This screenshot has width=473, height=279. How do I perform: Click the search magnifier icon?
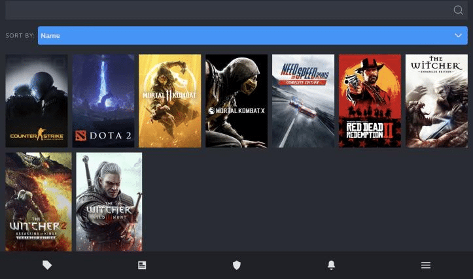[458, 10]
